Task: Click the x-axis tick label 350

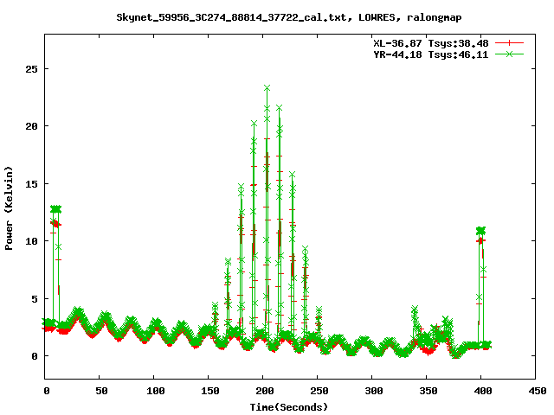Action: point(428,391)
